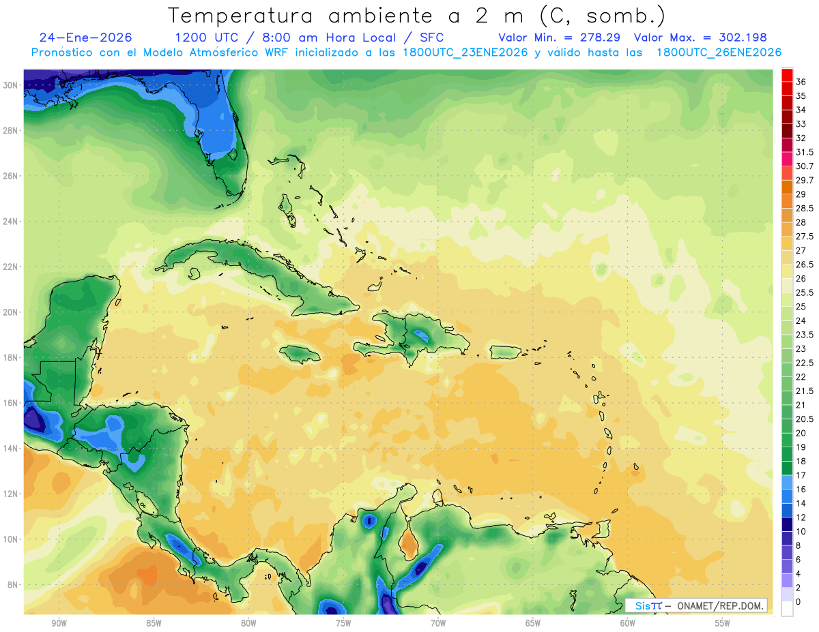Click the legend value '23.5'

click(805, 335)
